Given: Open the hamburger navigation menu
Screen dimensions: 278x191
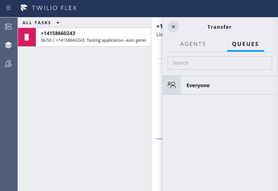Looking at the screenshot, I should 8,8.
